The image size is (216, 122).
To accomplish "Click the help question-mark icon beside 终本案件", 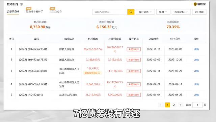I will pyautogui.click(x=21, y=4).
